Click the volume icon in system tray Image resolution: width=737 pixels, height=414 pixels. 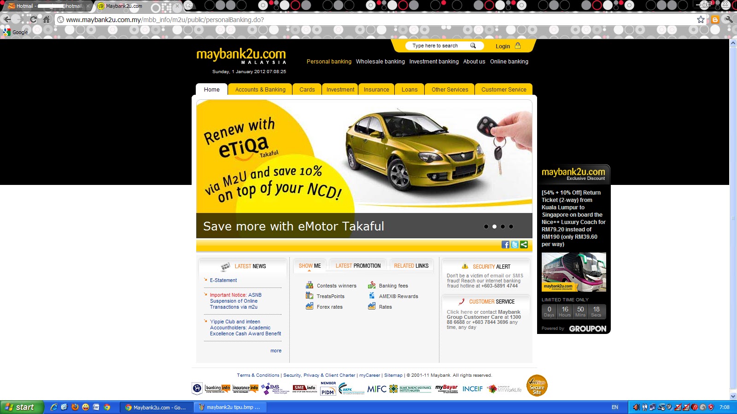(x=636, y=407)
